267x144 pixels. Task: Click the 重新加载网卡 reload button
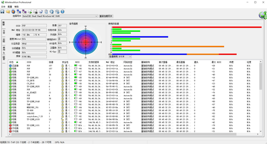pos(106,16)
